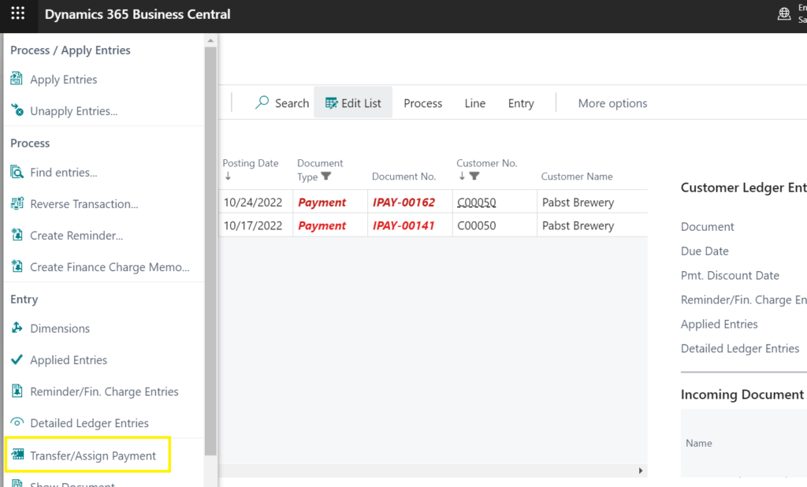Click the Search magnifier in toolbar

262,103
